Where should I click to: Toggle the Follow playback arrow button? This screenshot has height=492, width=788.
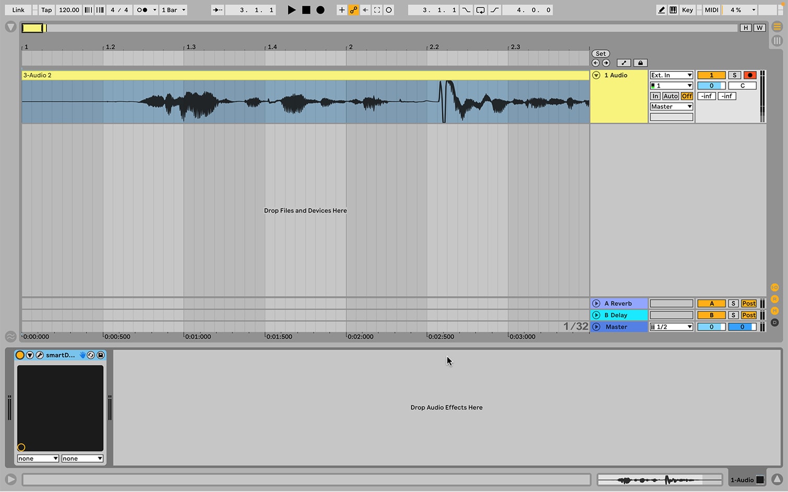tap(217, 10)
